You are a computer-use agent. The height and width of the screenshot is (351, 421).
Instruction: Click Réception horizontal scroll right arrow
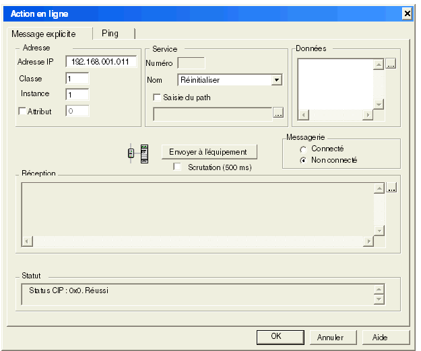click(x=368, y=241)
